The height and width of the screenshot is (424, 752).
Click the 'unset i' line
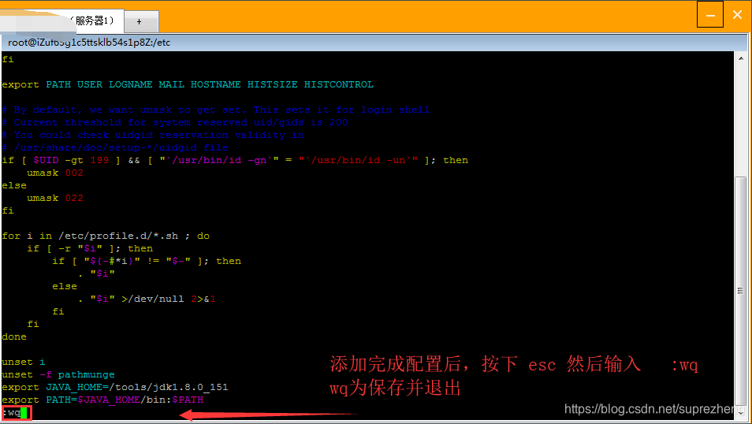(x=24, y=362)
